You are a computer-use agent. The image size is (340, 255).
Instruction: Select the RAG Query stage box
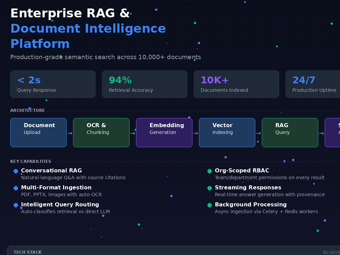[x=290, y=133]
